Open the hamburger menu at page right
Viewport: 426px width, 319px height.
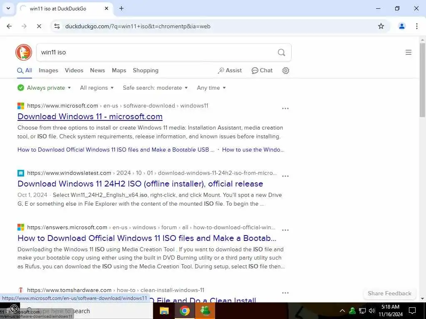[x=409, y=52]
